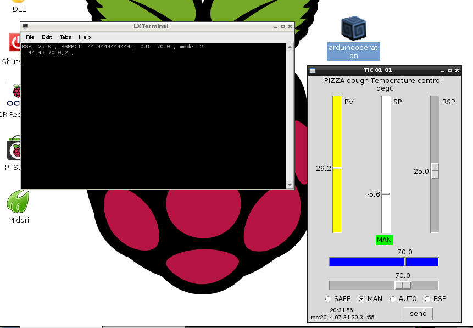This screenshot has width=473, height=328.
Task: Select the SAFE mode radio button
Action: (329, 299)
